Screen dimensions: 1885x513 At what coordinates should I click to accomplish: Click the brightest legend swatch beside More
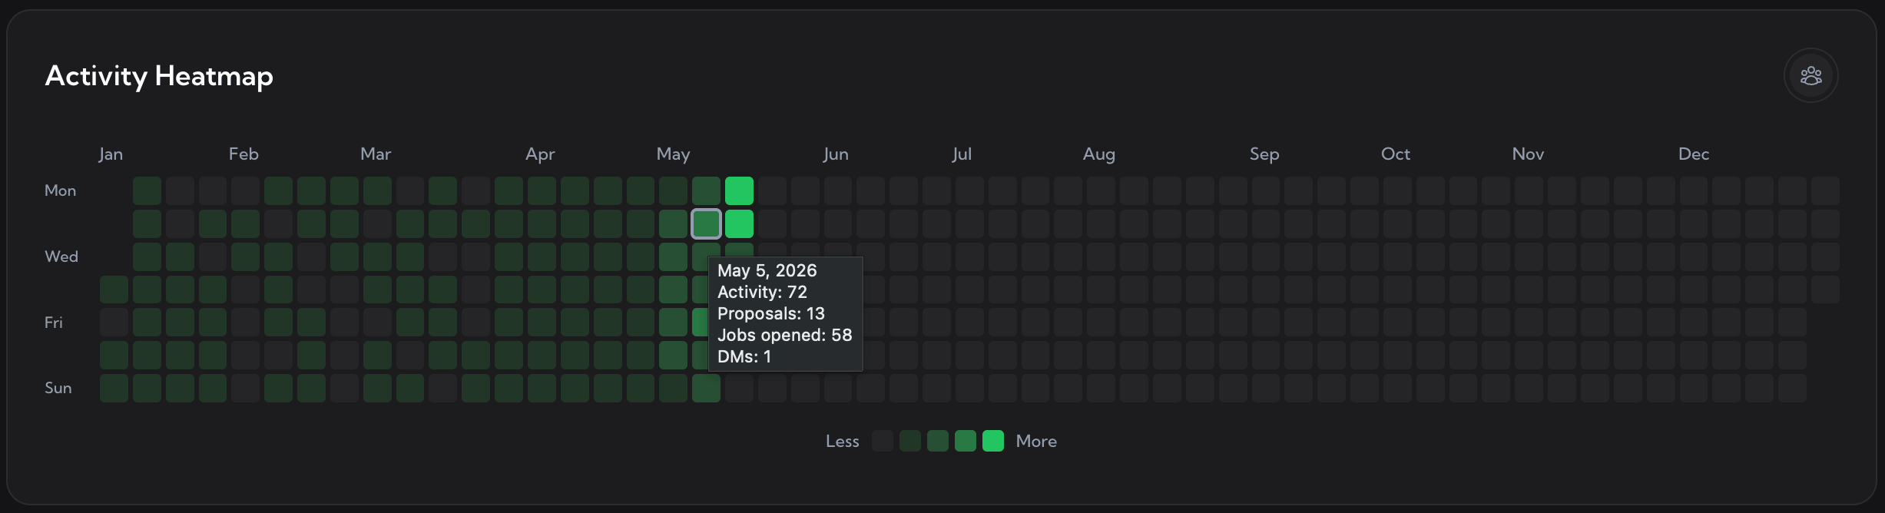click(x=993, y=441)
